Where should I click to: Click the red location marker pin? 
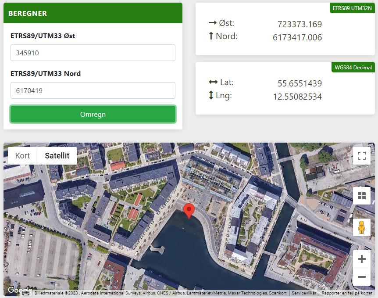tap(189, 211)
